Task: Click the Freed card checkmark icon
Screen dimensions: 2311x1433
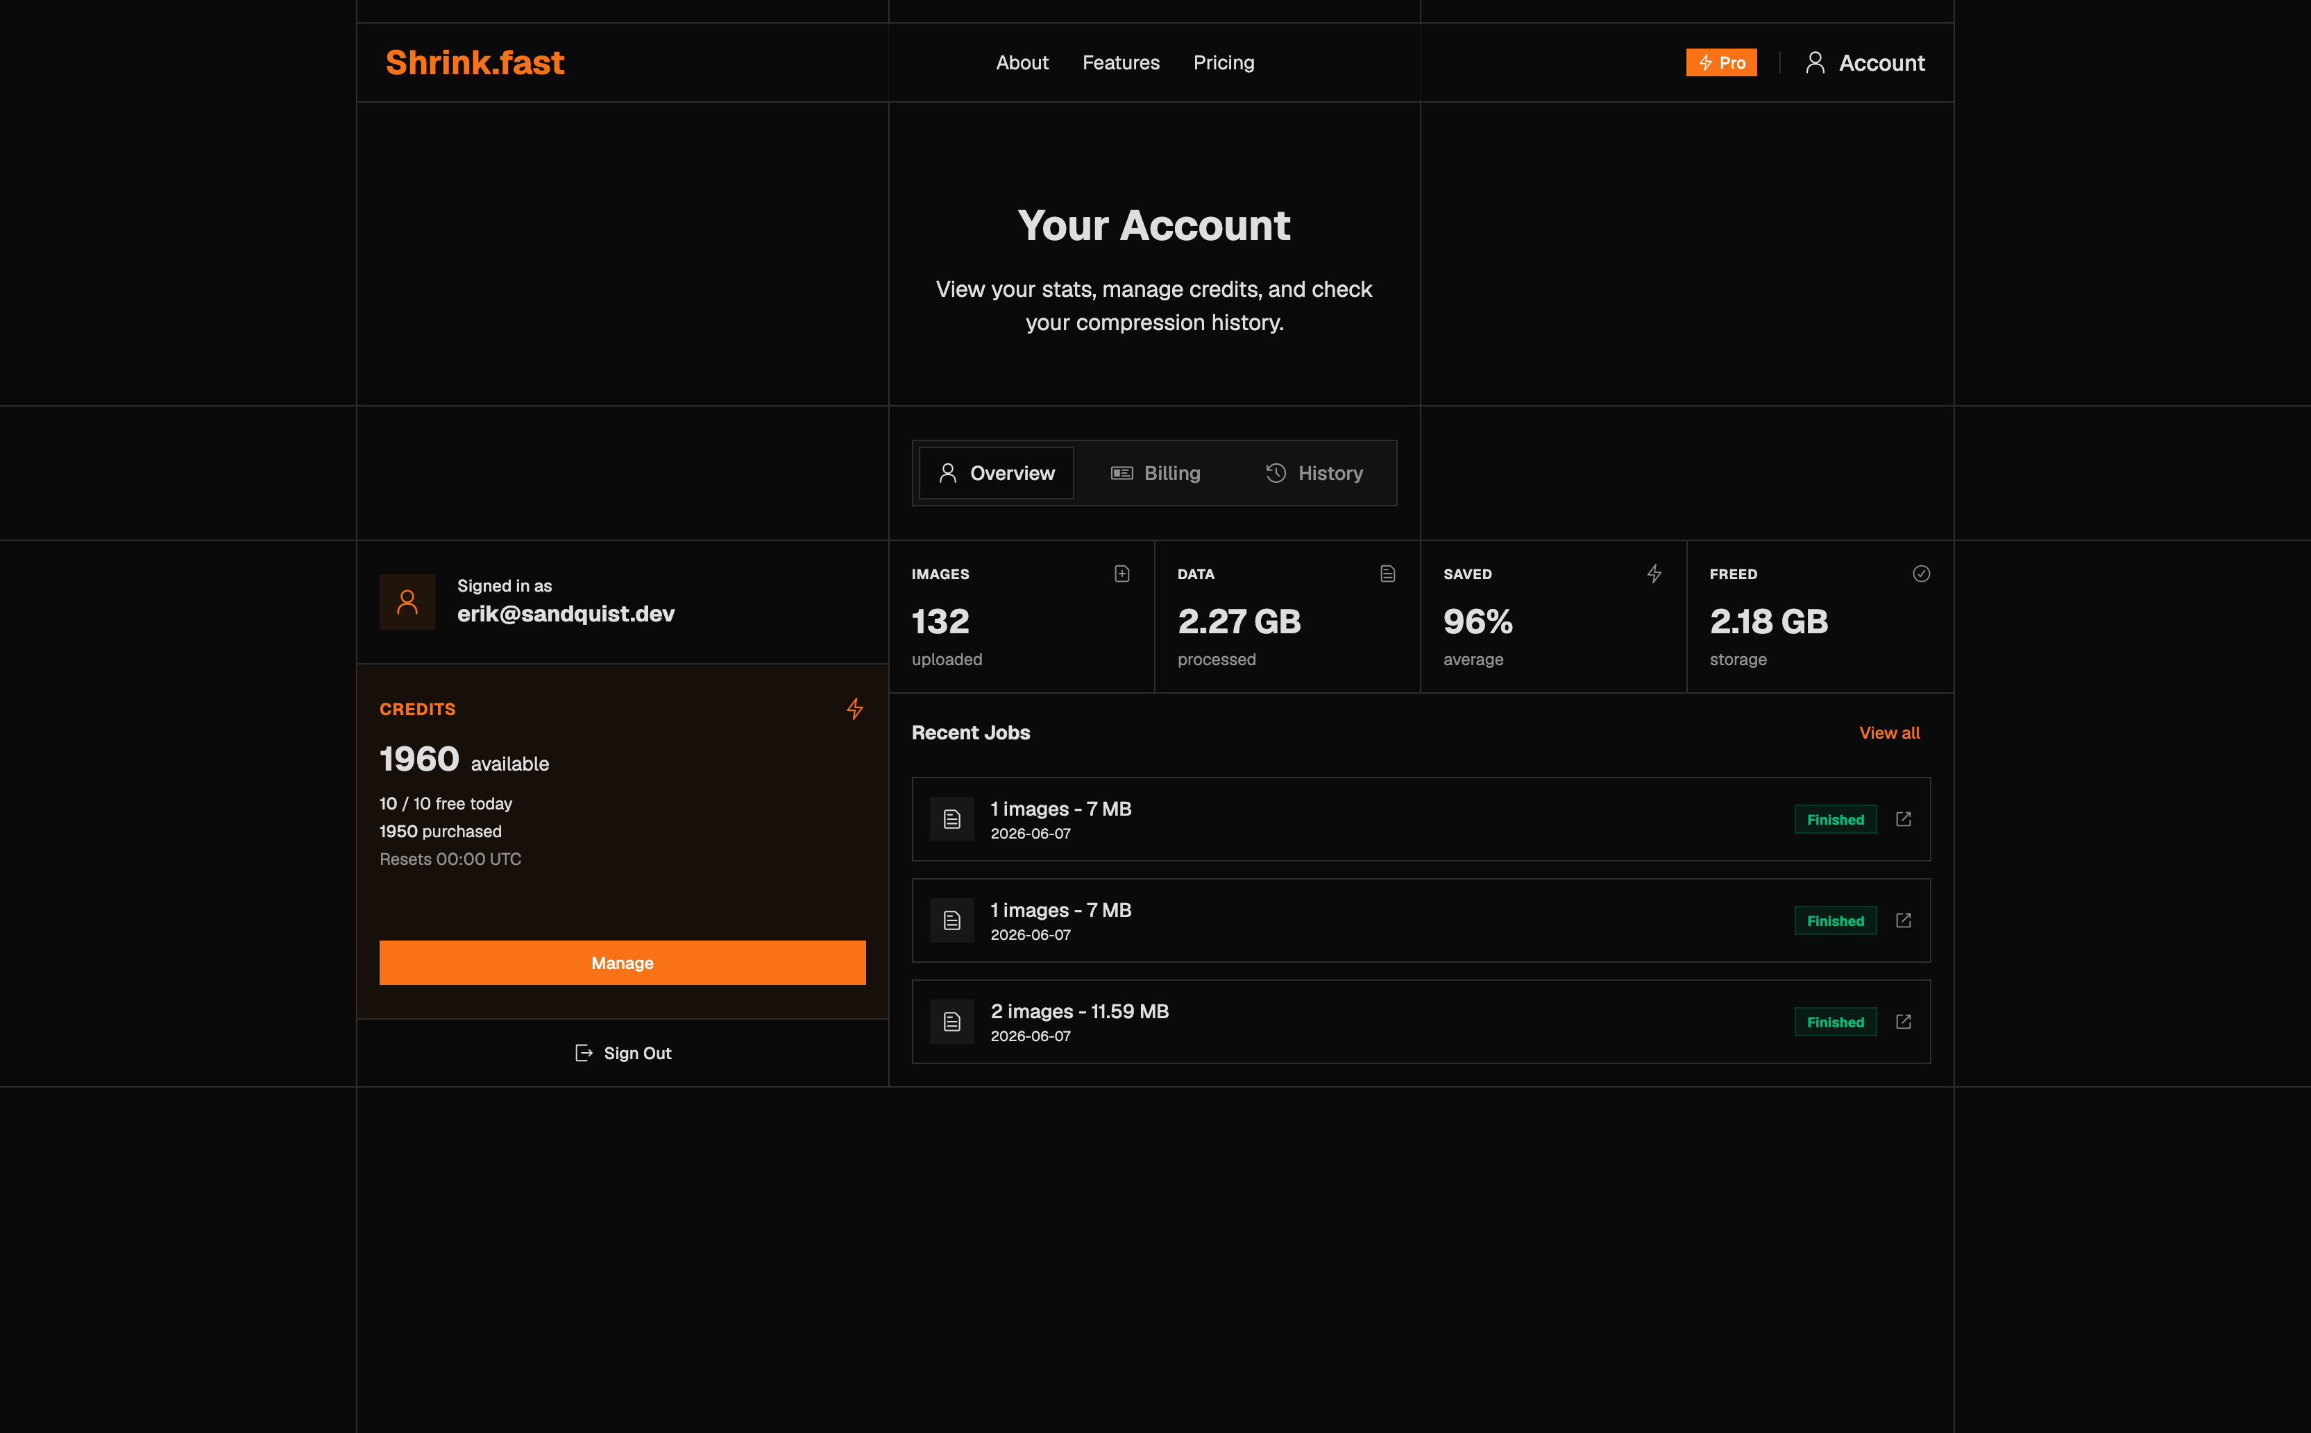Action: coord(1921,574)
